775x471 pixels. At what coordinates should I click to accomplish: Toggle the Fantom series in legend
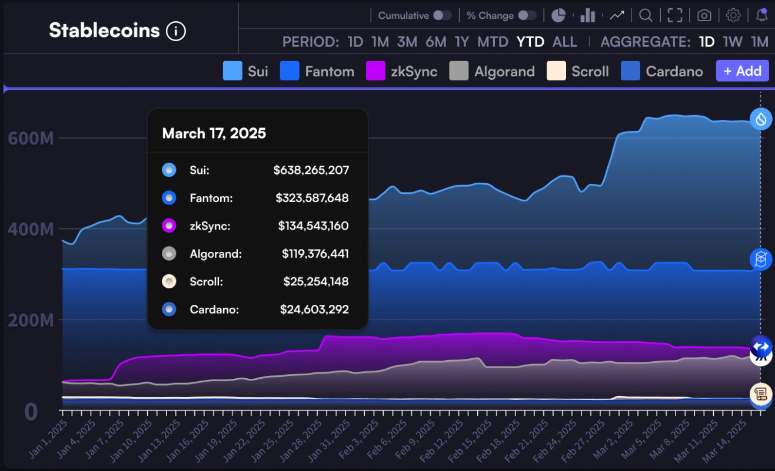[x=317, y=72]
